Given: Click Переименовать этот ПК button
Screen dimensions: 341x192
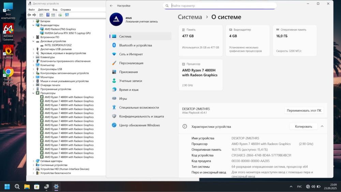Looking at the screenshot, I should (304, 110).
